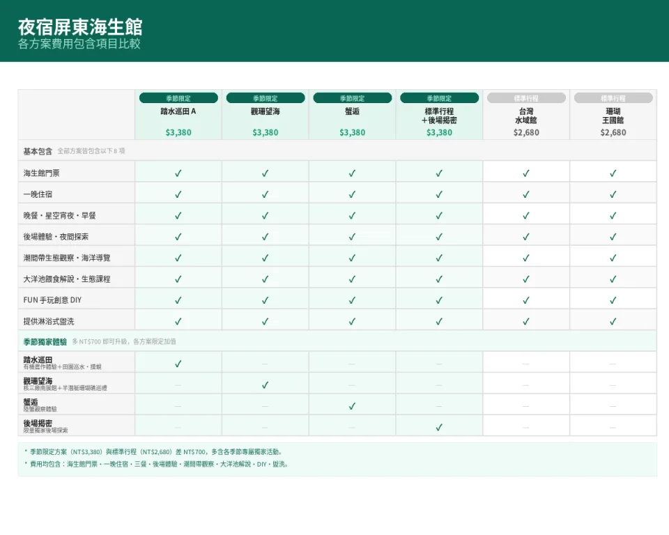This screenshot has height=535, width=669.
Task: Click the 標準行程 badge above 台灣水域館
Action: tap(527, 98)
